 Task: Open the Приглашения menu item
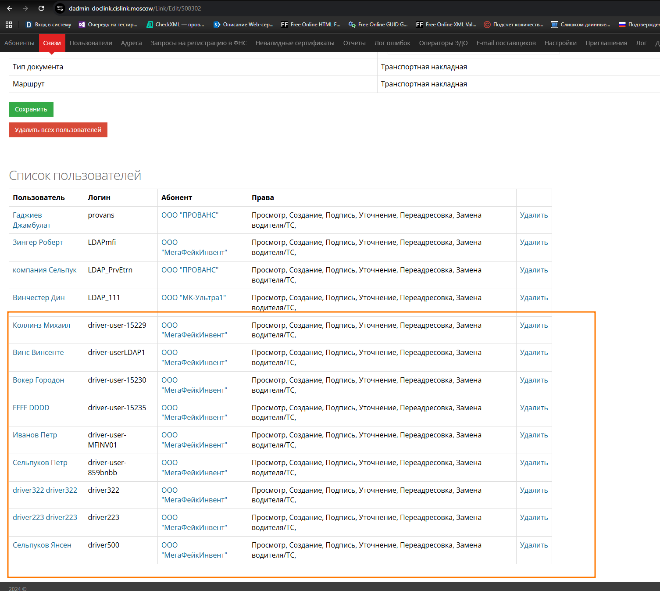(606, 43)
